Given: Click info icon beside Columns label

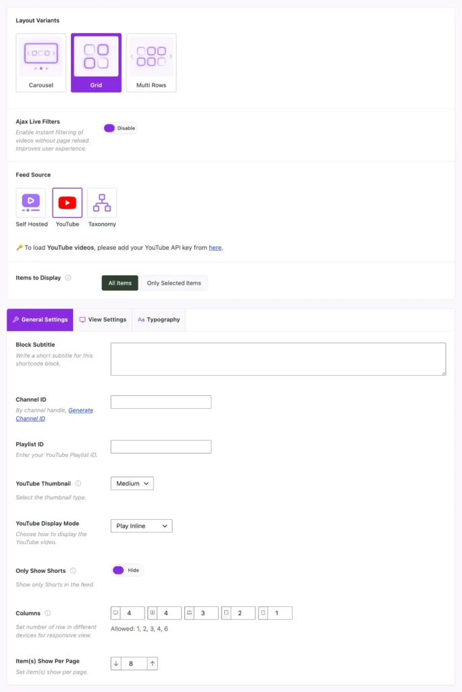Looking at the screenshot, I should pos(48,613).
